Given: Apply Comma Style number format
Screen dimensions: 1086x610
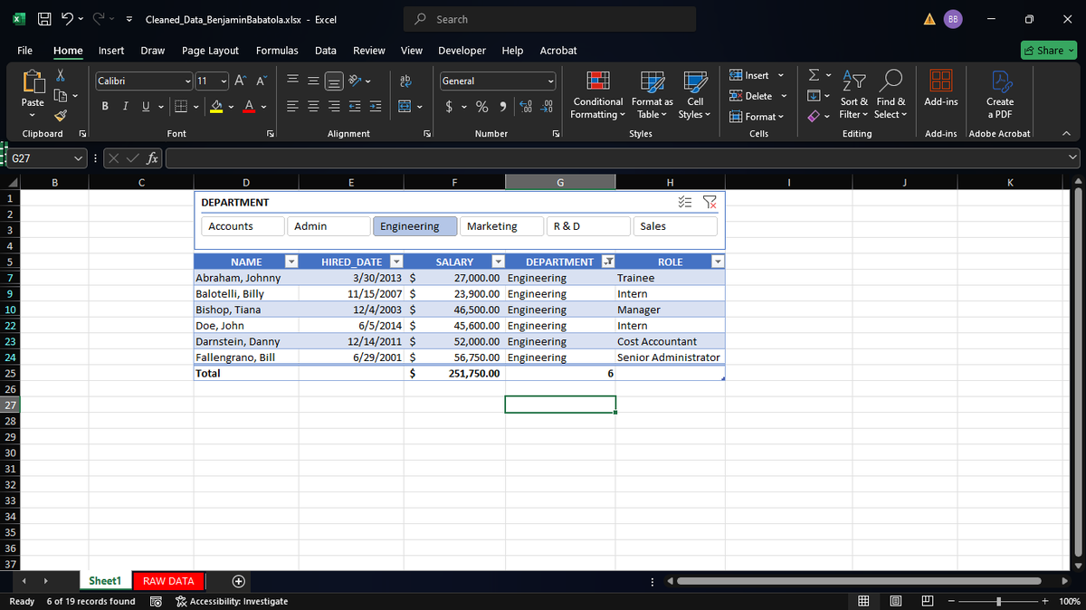Looking at the screenshot, I should click(501, 107).
